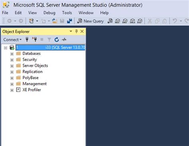Open the Debug menu
Image resolution: width=189 pixels, height=146 pixels.
(49, 13)
